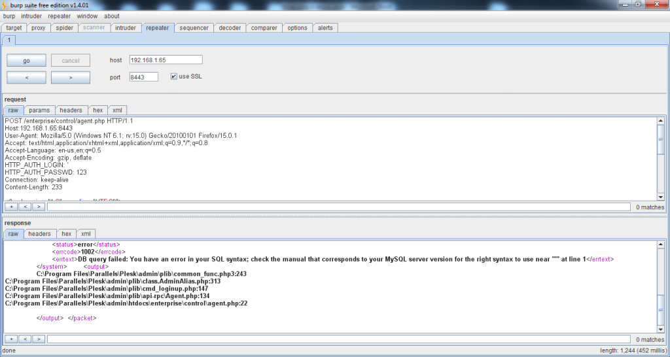Select repeater request tab 1

pos(9,40)
